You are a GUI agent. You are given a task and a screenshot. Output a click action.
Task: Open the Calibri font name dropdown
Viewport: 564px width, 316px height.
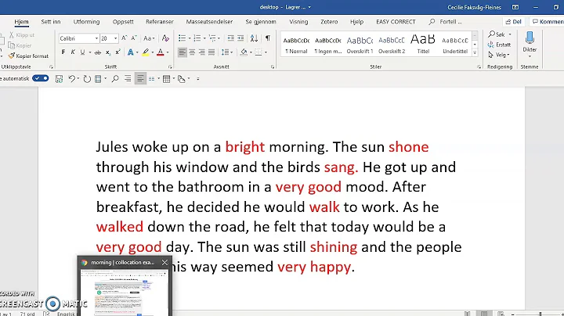pos(96,38)
